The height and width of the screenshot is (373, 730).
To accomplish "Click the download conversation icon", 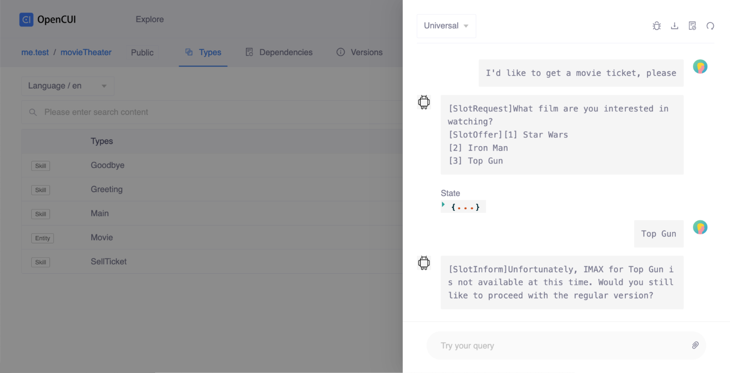I will pyautogui.click(x=674, y=26).
